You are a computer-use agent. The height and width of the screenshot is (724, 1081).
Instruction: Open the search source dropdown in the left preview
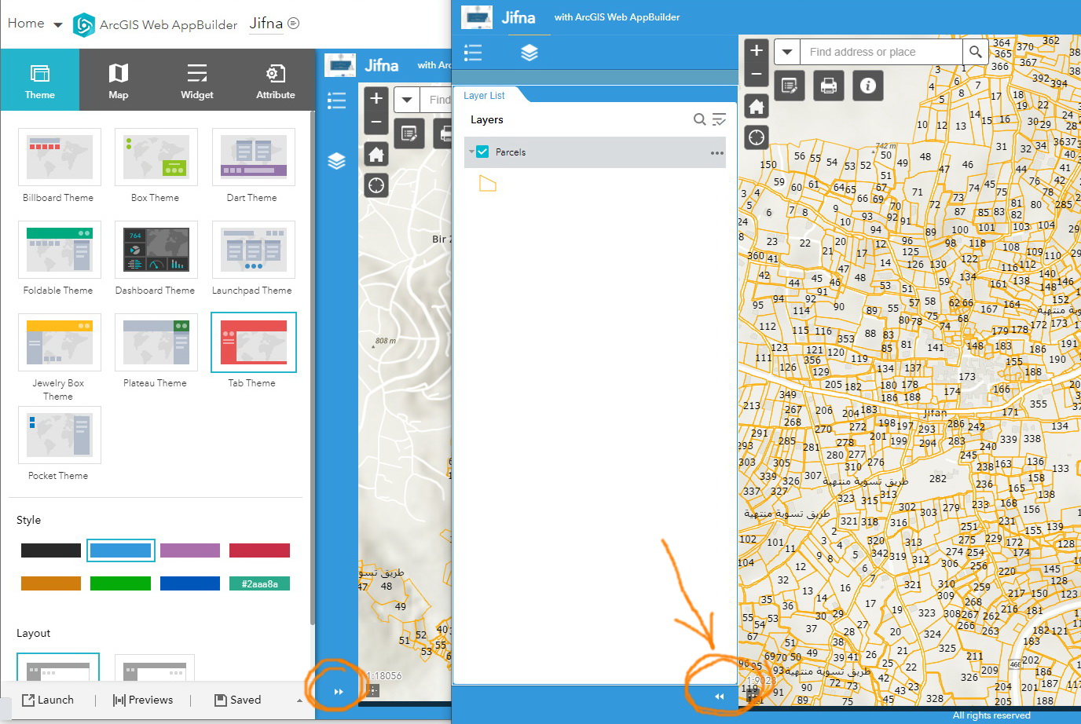click(407, 100)
